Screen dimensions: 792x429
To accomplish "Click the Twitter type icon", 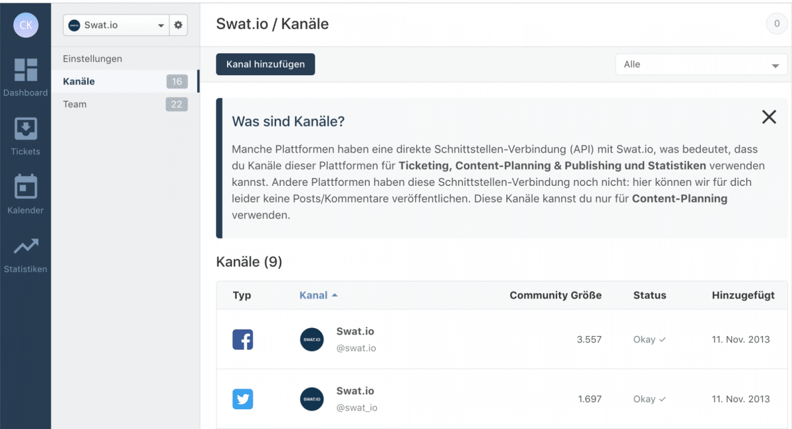I will 243,399.
